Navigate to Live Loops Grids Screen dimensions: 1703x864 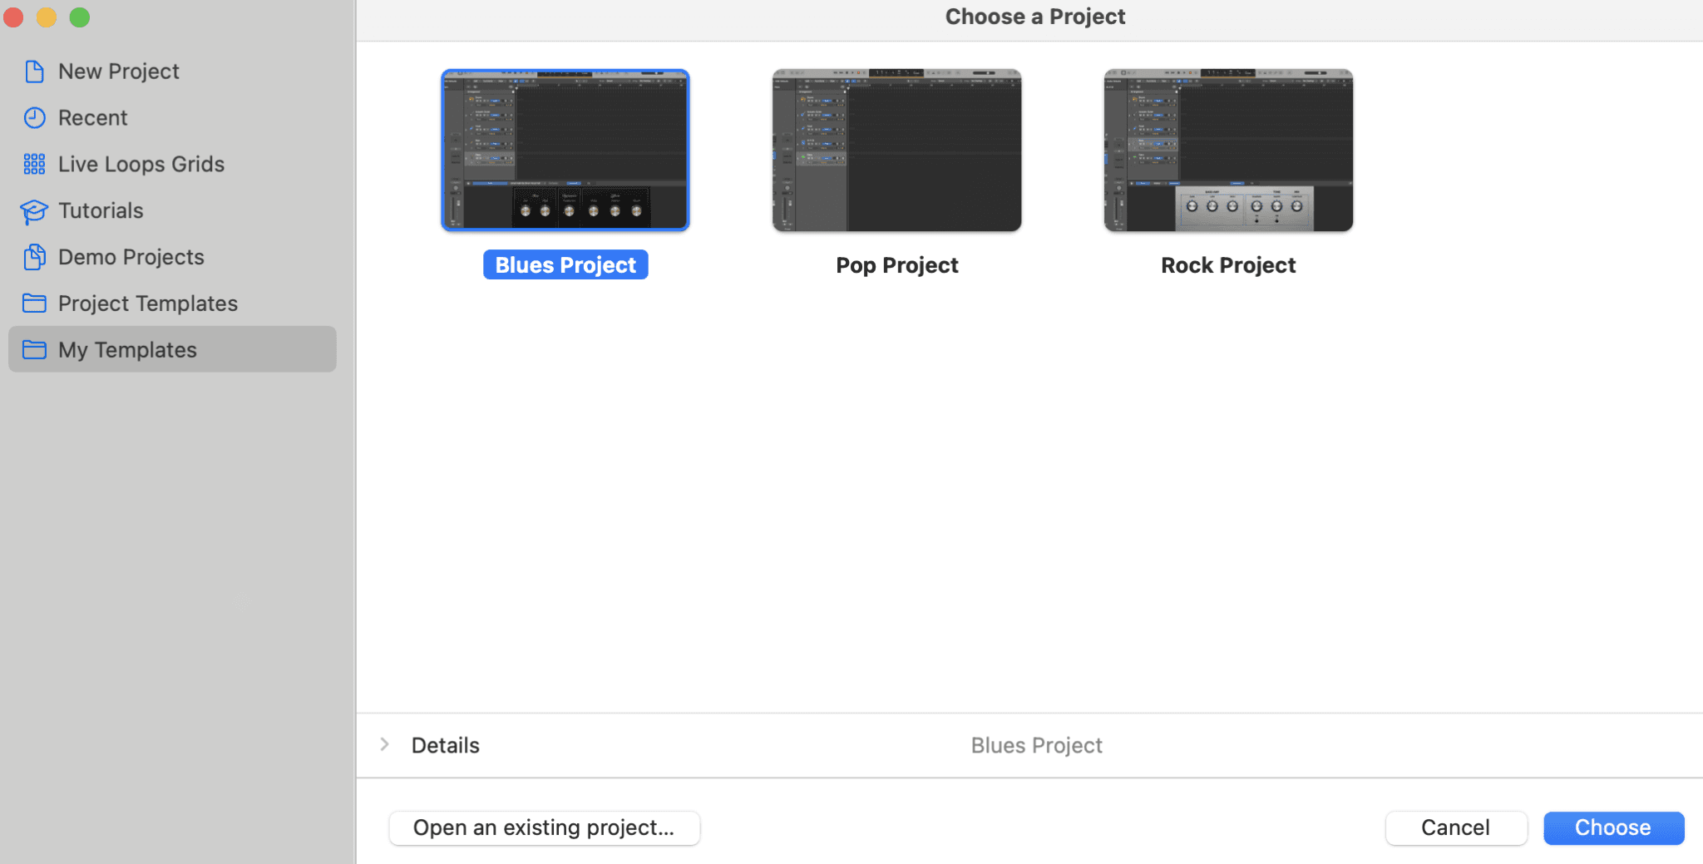click(141, 164)
